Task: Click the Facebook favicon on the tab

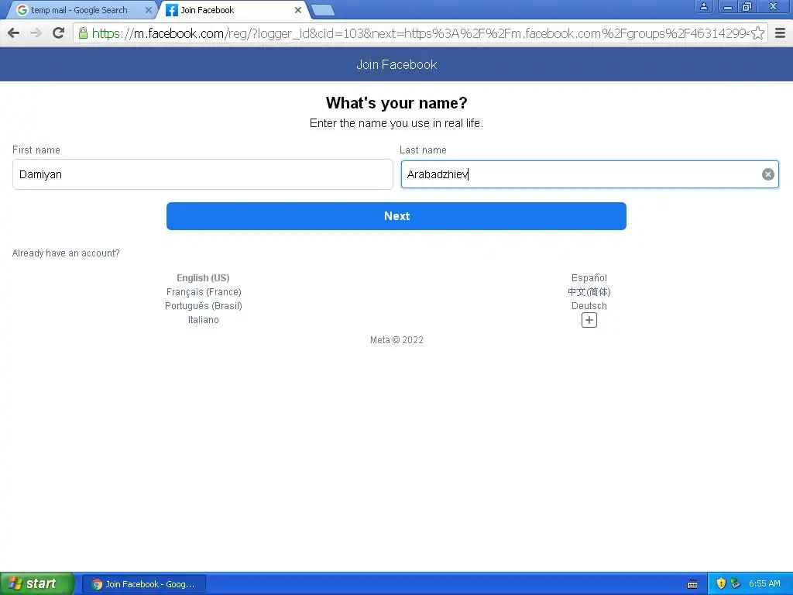Action: (172, 10)
